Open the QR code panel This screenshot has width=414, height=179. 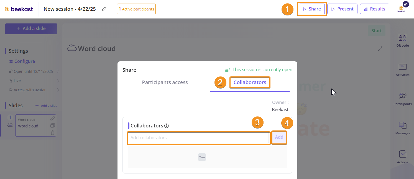coord(402,40)
